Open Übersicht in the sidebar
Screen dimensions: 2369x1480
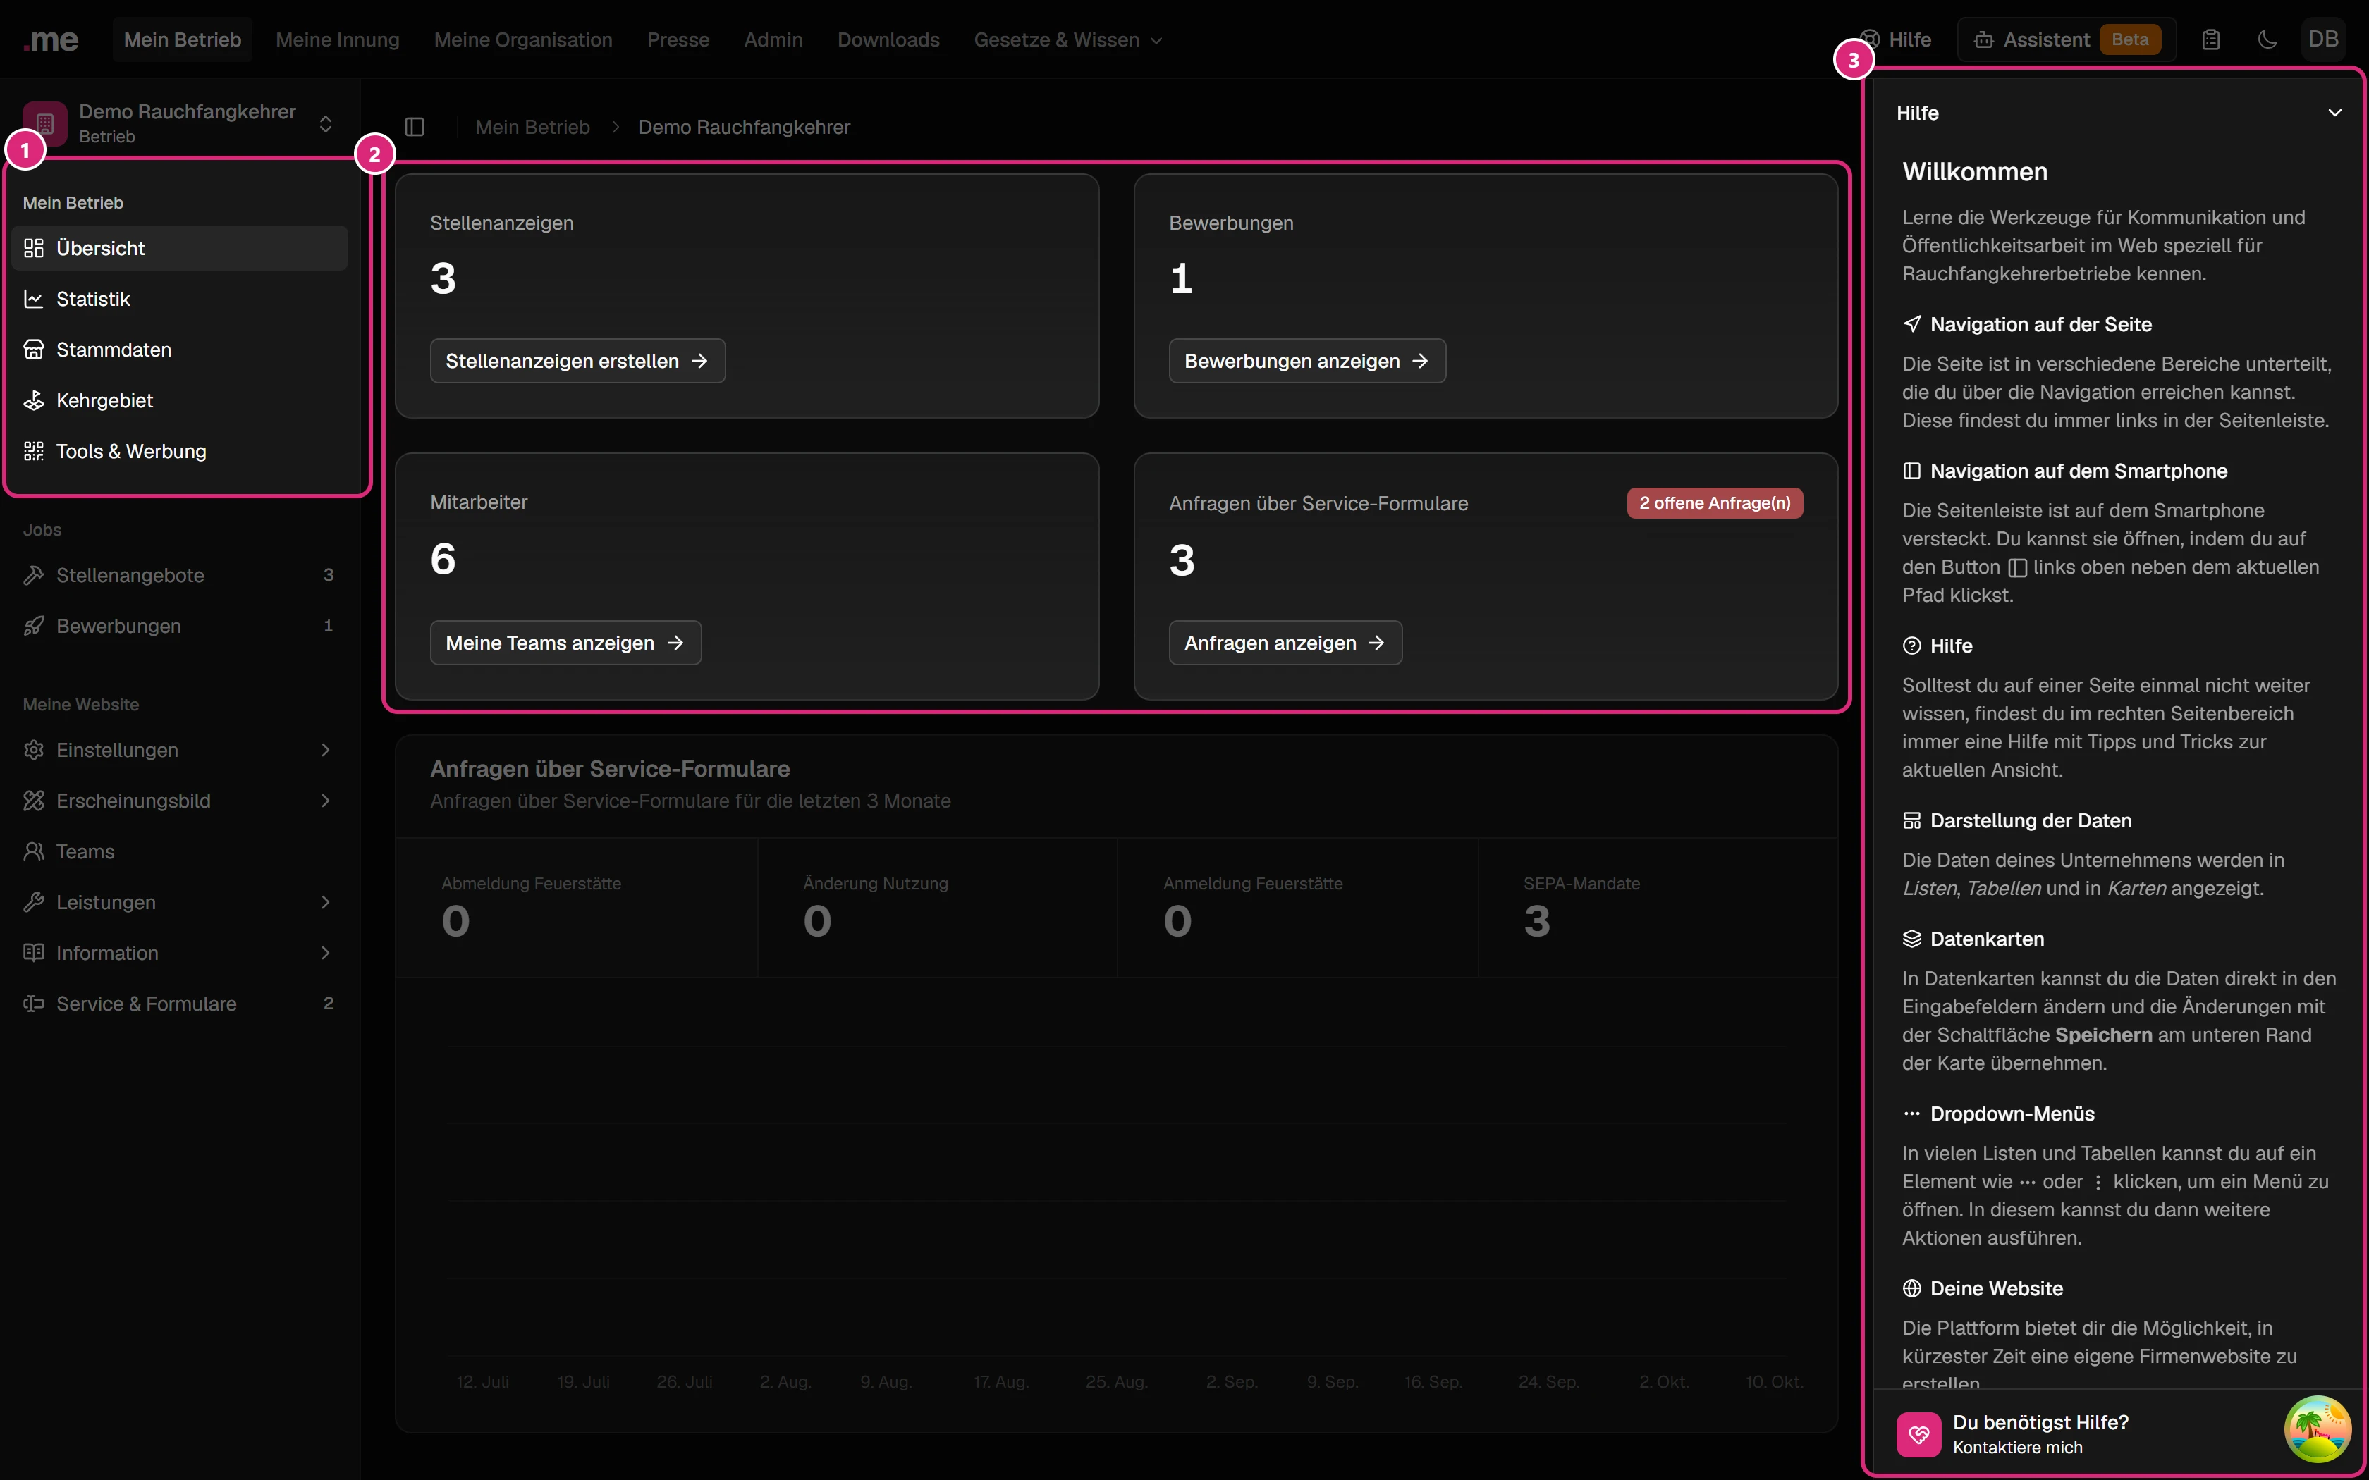click(x=180, y=249)
